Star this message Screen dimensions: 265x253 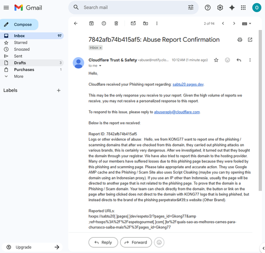pos(216,60)
